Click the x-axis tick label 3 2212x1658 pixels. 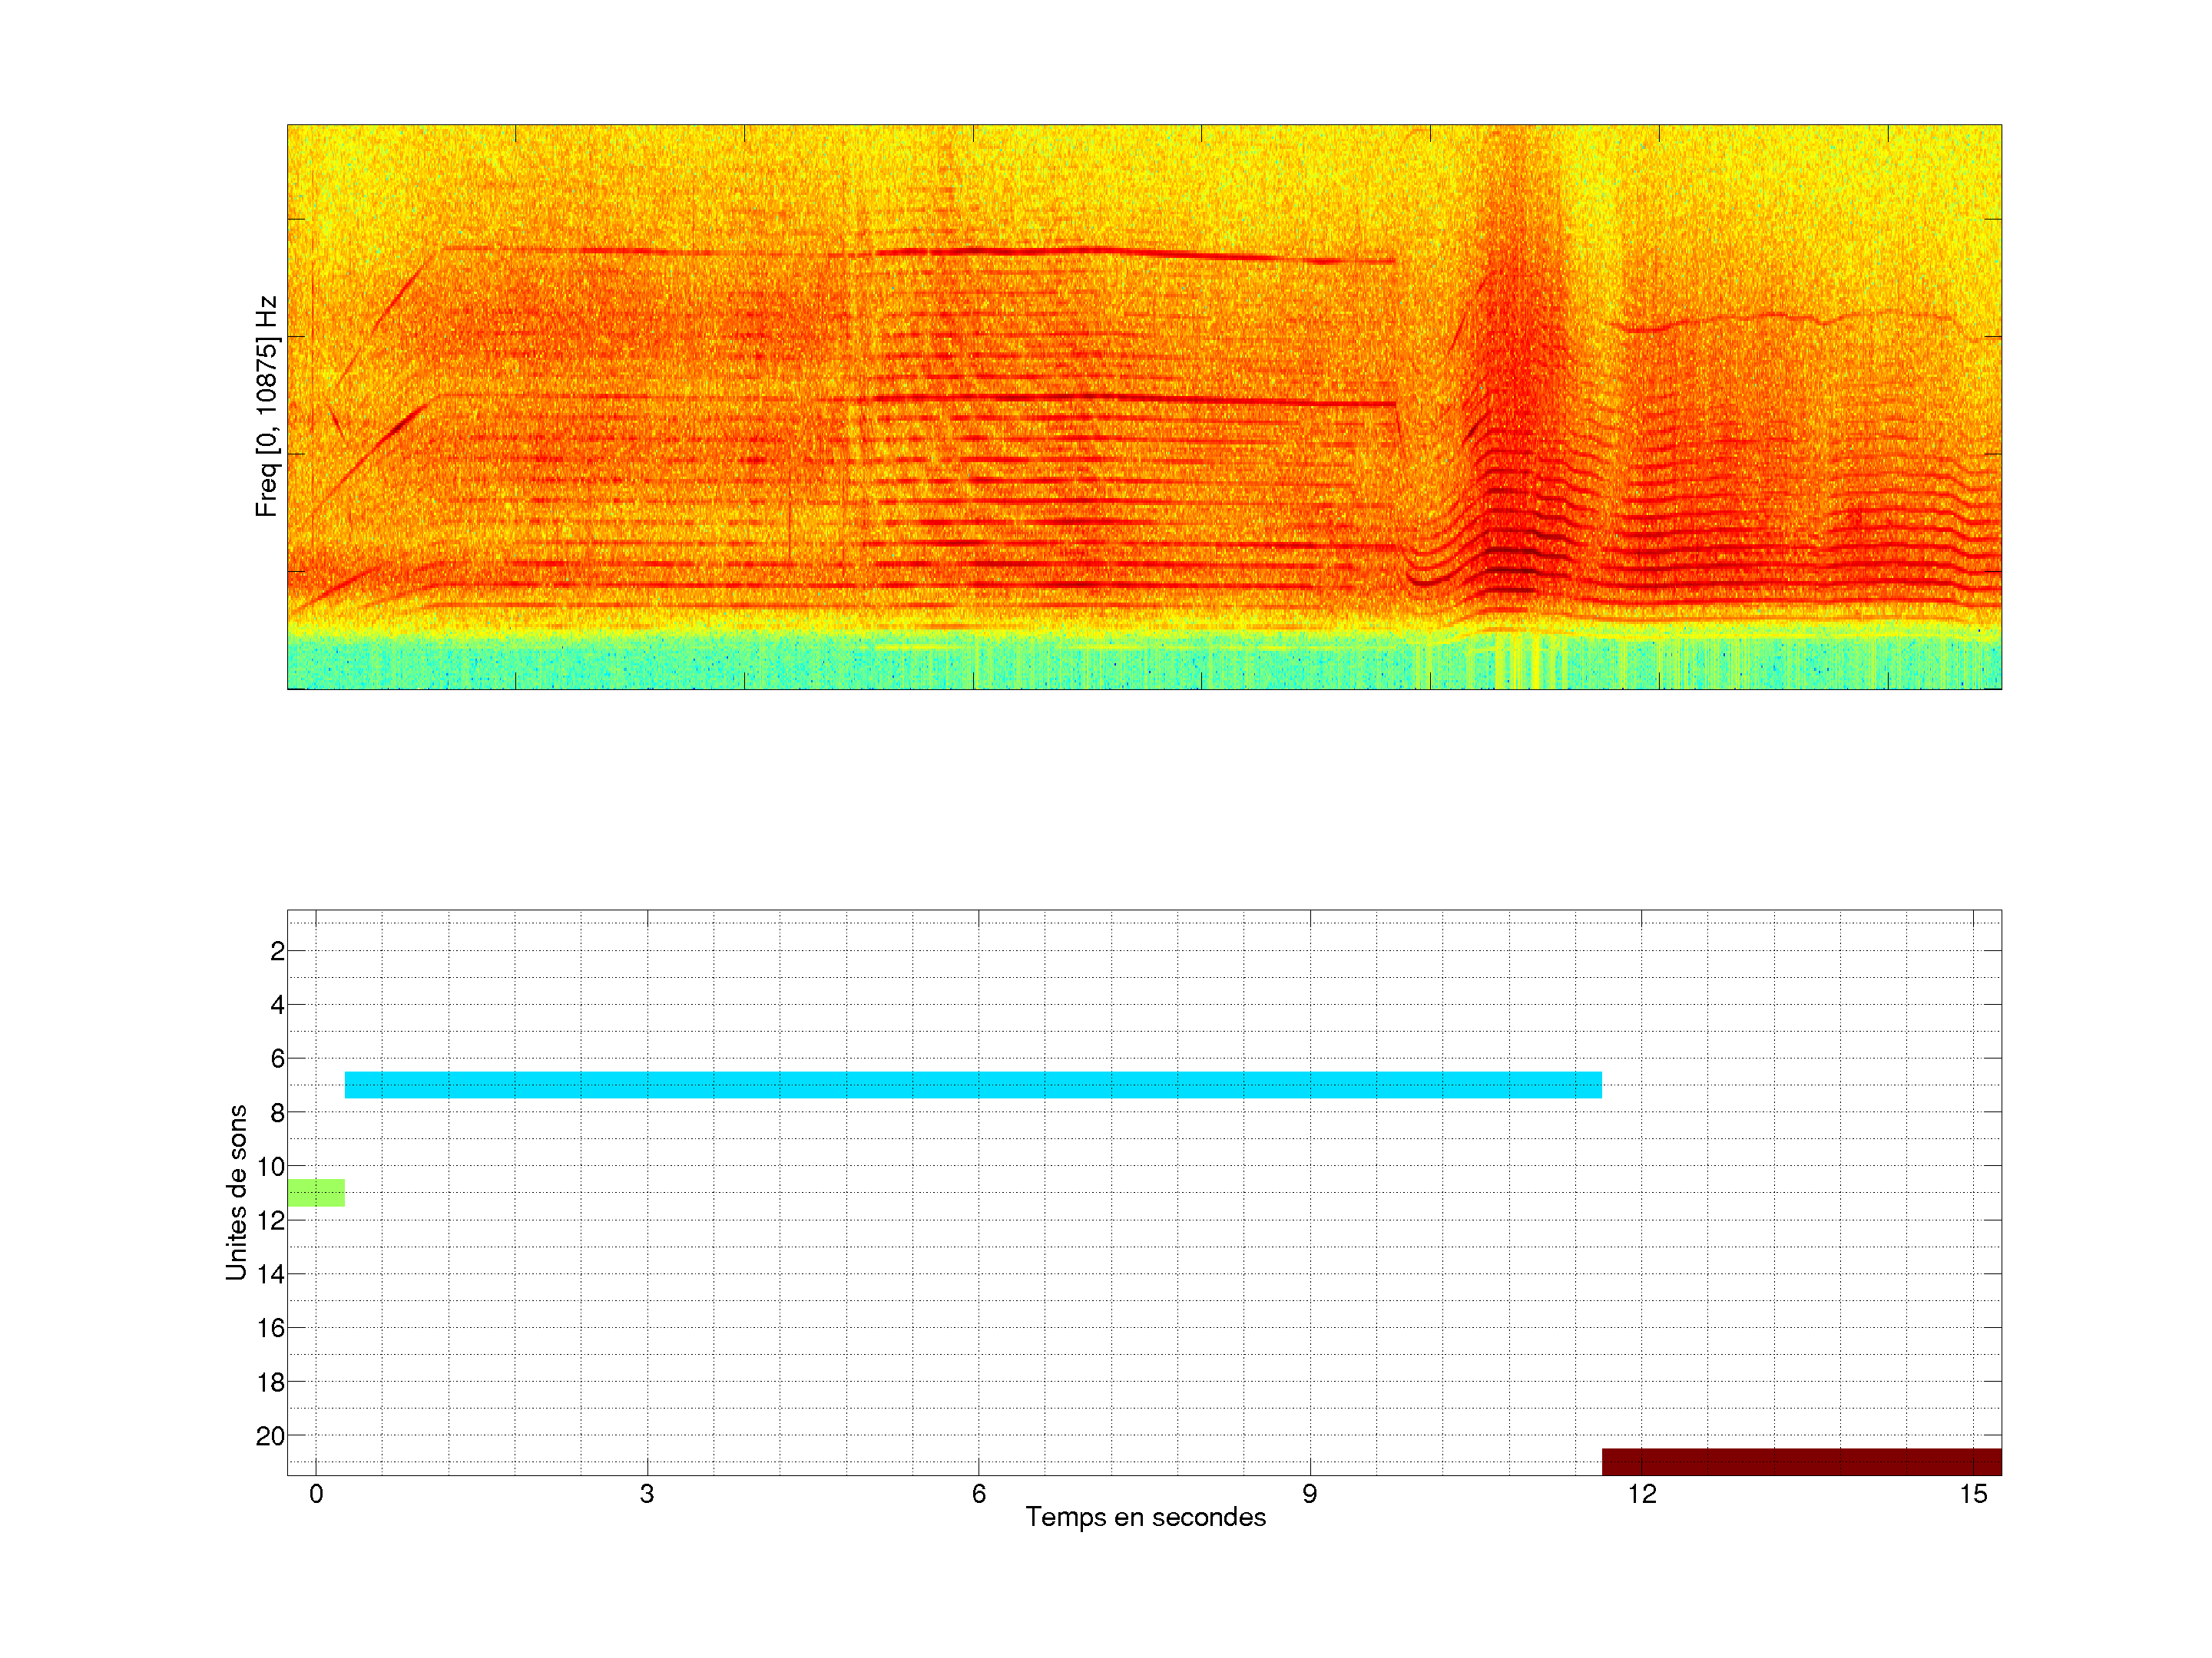click(647, 1494)
